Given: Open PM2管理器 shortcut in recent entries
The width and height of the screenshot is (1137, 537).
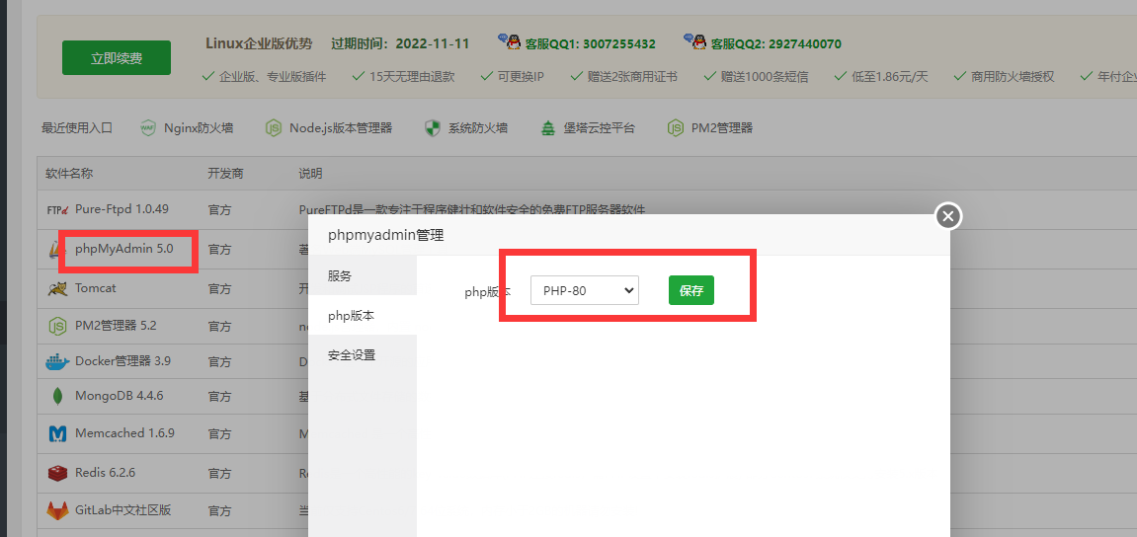Looking at the screenshot, I should coord(721,128).
